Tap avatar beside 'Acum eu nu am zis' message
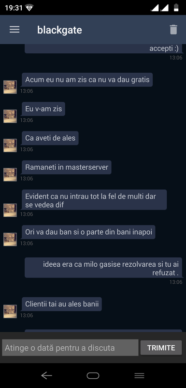 pyautogui.click(x=10, y=87)
